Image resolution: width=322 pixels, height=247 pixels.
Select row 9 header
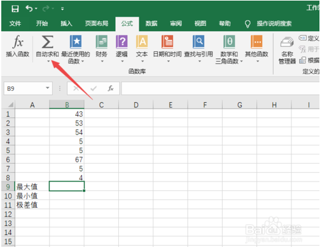tap(8, 187)
